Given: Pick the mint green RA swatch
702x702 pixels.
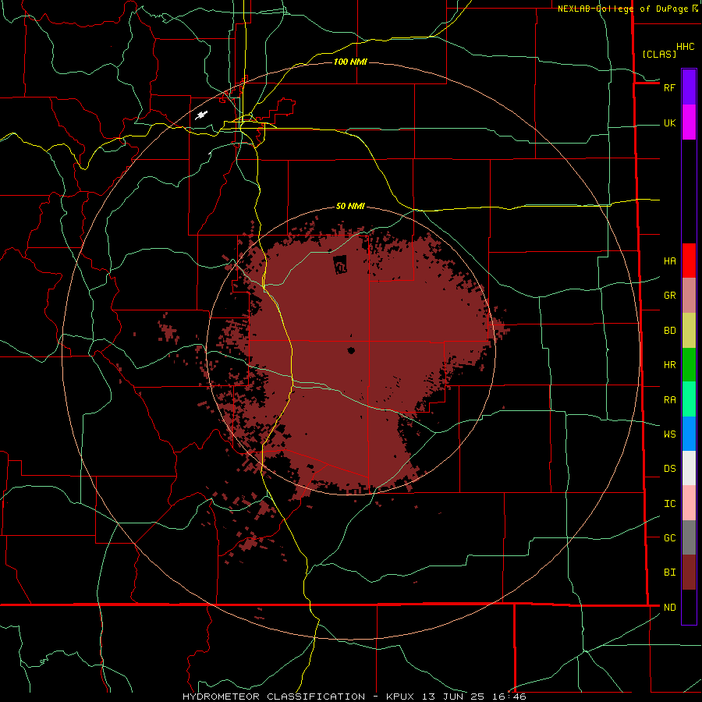Looking at the screenshot, I should click(x=689, y=399).
